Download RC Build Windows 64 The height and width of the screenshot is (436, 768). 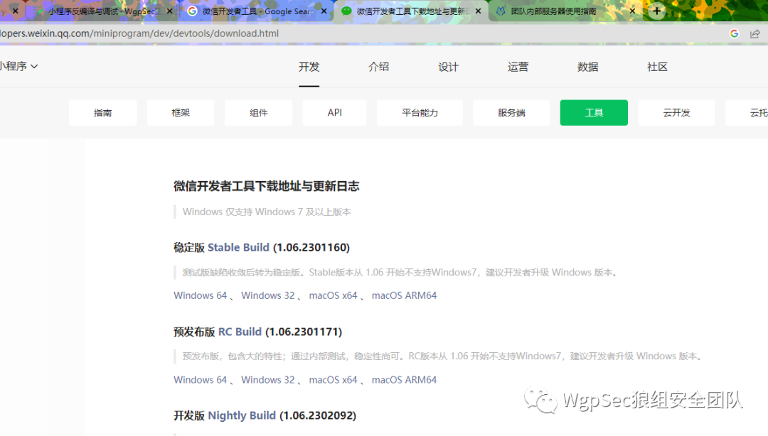point(201,380)
